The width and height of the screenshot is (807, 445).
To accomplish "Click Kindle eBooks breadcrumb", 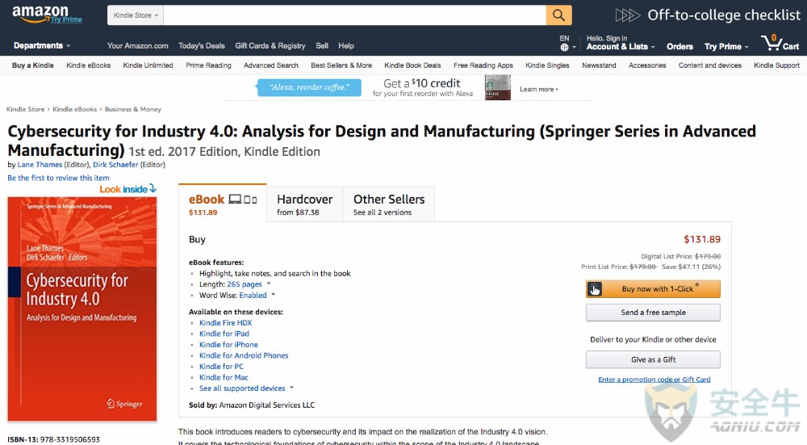I will (74, 109).
